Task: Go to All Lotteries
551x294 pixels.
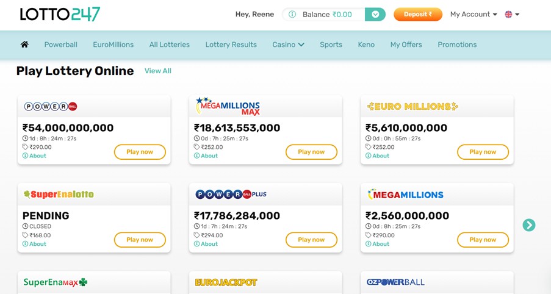Action: tap(170, 45)
